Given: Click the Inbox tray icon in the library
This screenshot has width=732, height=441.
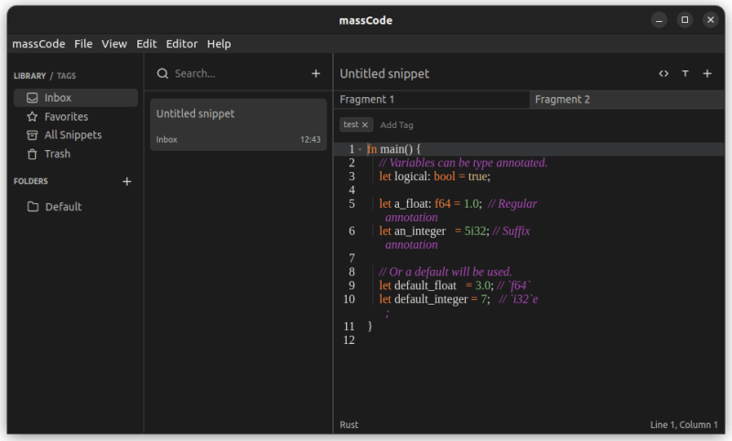Looking at the screenshot, I should click(x=32, y=98).
